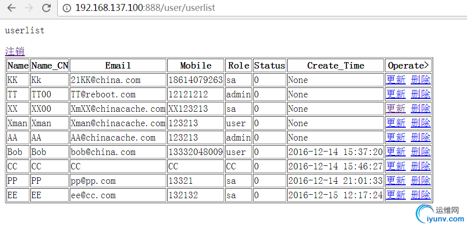
Task: Click 删除 for user KK
Action: [x=421, y=80]
